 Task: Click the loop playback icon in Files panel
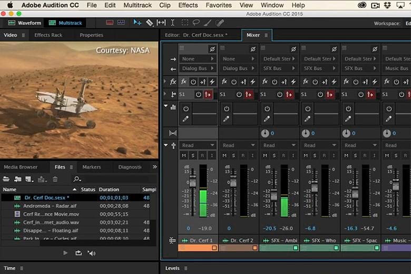(x=79, y=253)
